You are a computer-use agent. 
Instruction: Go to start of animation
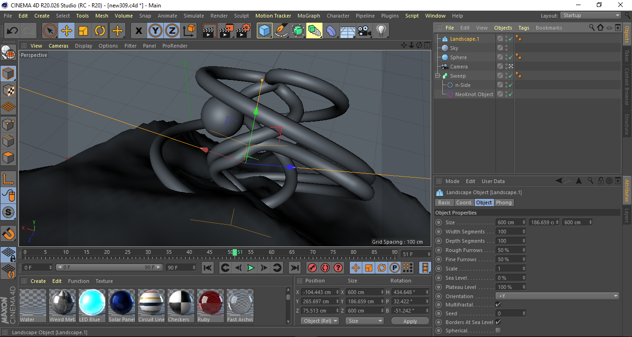pyautogui.click(x=208, y=268)
